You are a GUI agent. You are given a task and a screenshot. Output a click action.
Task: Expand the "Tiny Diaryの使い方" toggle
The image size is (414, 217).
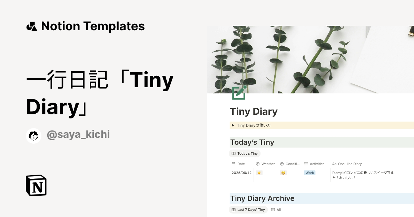click(x=233, y=125)
